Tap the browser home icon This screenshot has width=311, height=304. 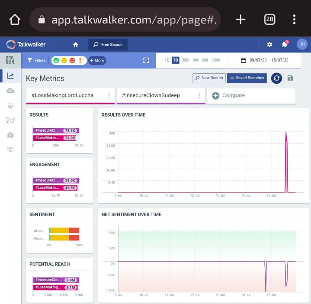pyautogui.click(x=15, y=19)
